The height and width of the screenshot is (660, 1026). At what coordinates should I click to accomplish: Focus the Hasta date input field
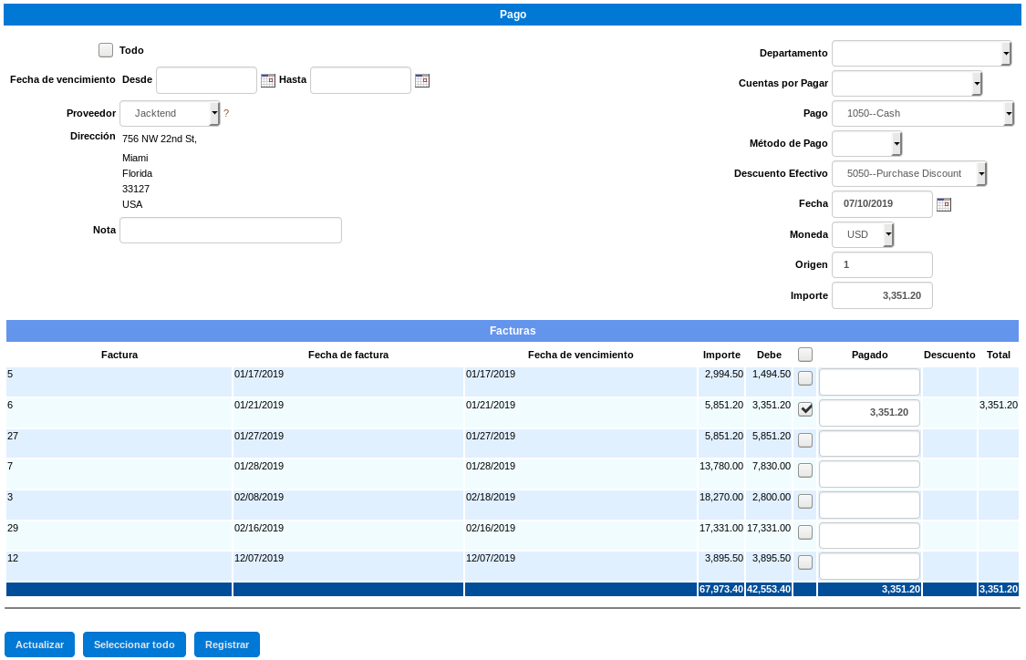[x=360, y=80]
